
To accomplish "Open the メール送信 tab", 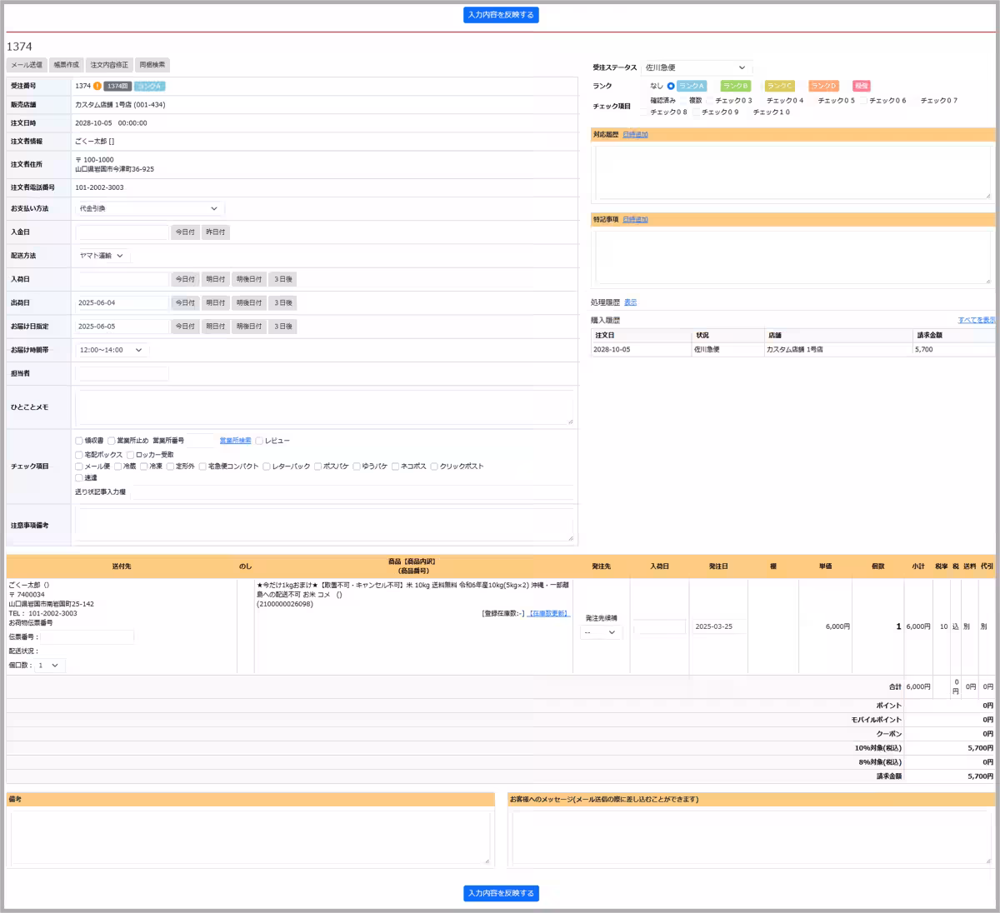I will point(26,65).
